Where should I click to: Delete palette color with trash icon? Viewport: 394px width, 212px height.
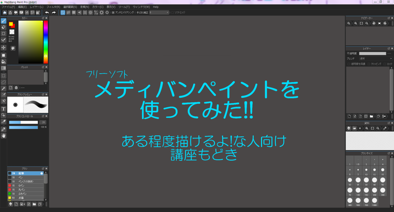pos(16,87)
